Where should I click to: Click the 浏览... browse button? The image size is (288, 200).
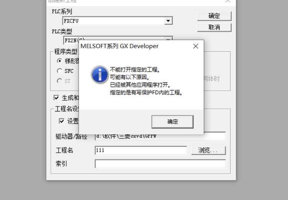pos(208,150)
